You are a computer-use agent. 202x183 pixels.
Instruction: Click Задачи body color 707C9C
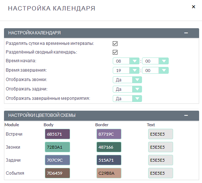pos(57,160)
